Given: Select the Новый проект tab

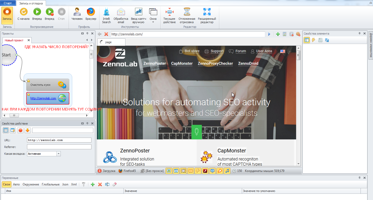Looking at the screenshot, I should coord(14,40).
